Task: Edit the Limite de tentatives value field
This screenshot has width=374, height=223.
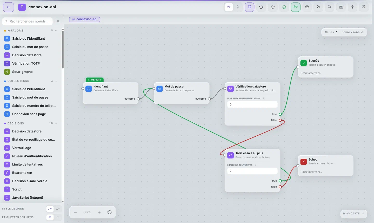Action: (252, 171)
